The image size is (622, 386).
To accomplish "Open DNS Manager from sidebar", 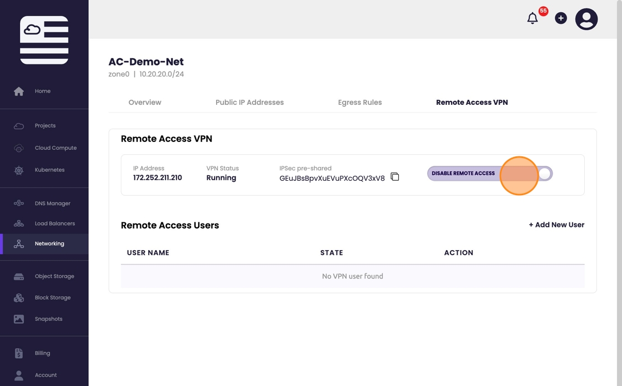I will tap(52, 204).
